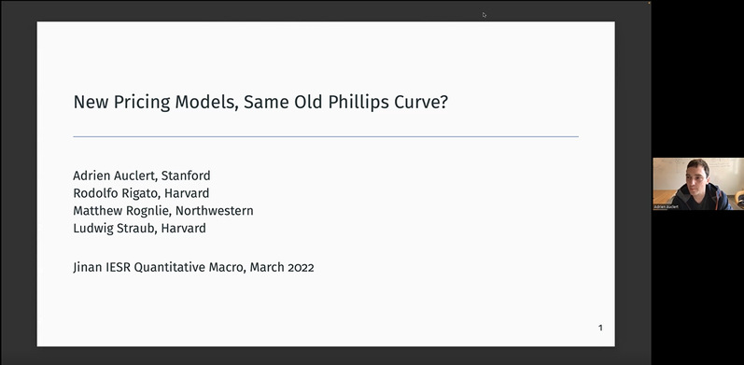Click the Jinan IESR Quantitative Macro text
The image size is (744, 365).
pos(160,267)
